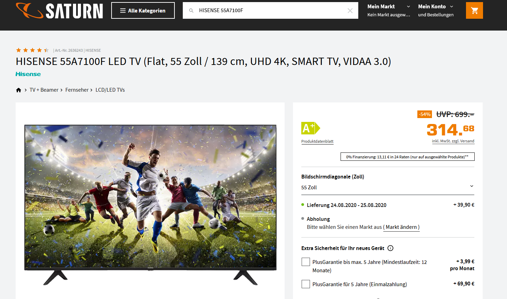
Task: Click the Hisense brand logo
Action: click(x=28, y=74)
